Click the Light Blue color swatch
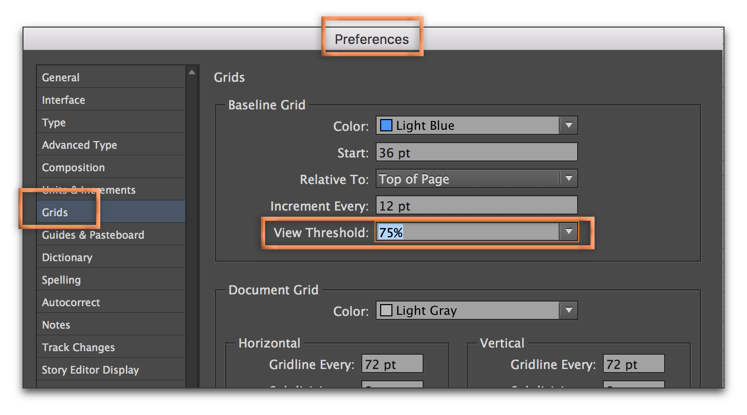This screenshot has height=415, width=747. tap(386, 125)
